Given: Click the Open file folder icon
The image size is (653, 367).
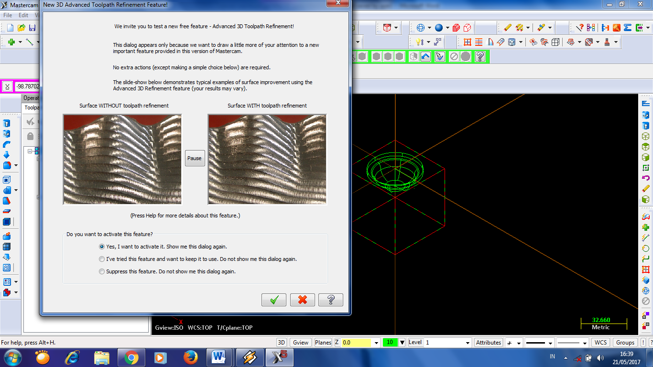Looking at the screenshot, I should (x=22, y=28).
